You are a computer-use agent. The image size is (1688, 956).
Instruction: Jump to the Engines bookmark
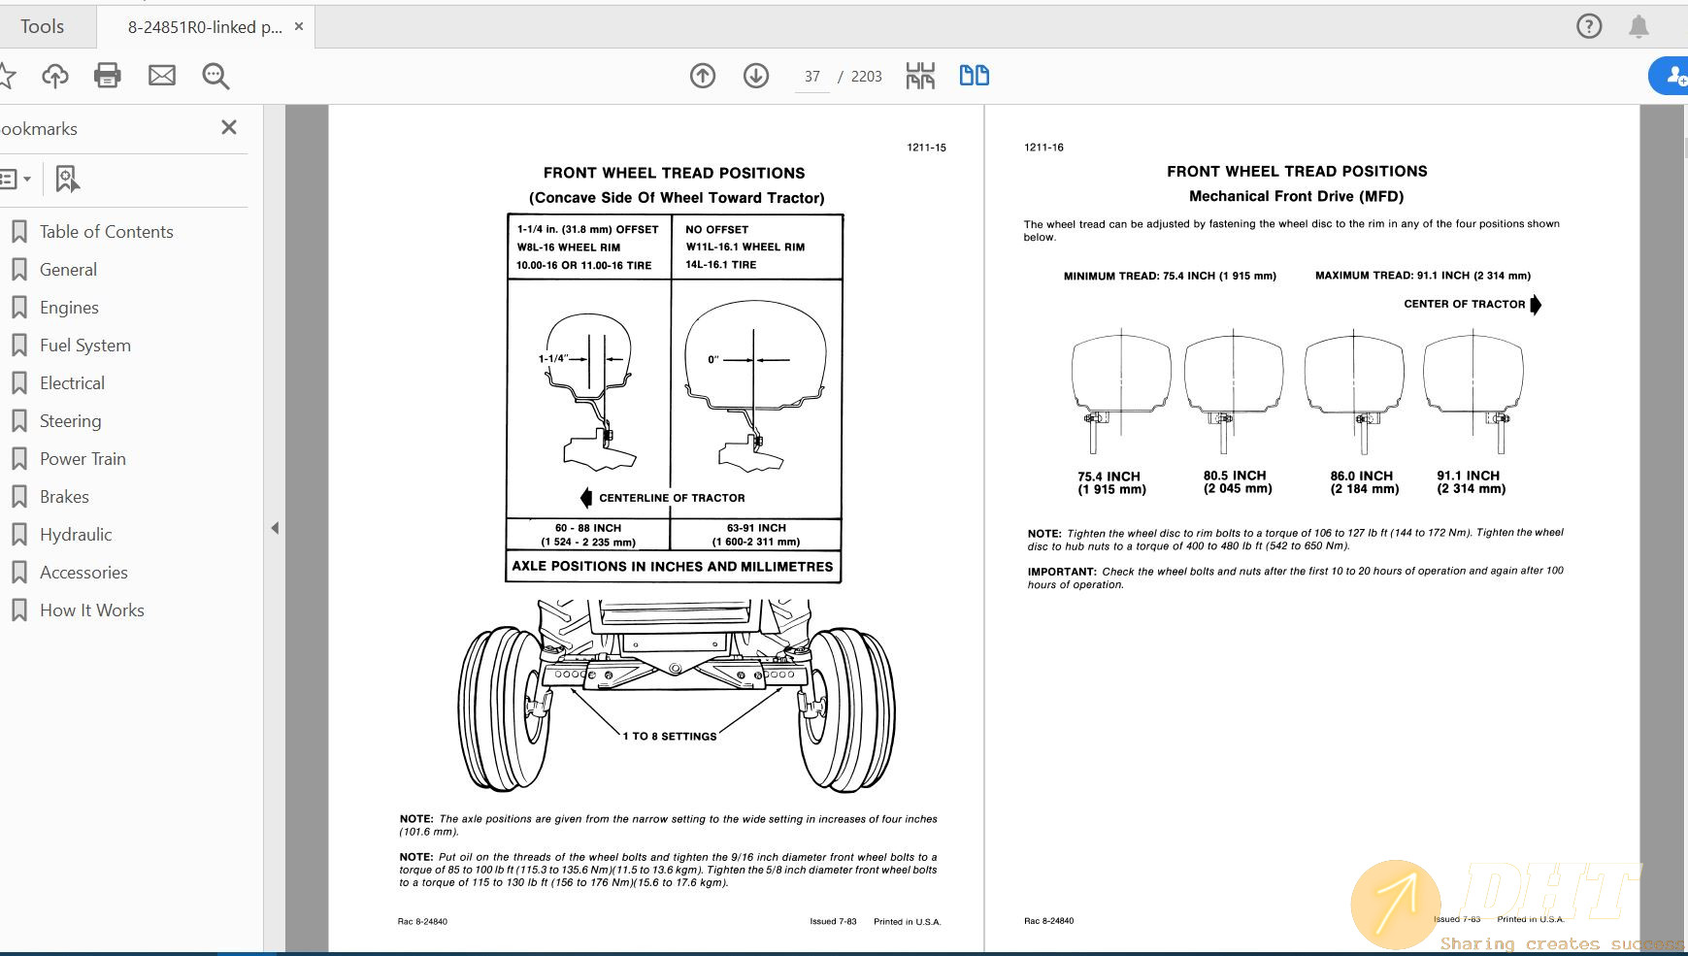pos(69,307)
